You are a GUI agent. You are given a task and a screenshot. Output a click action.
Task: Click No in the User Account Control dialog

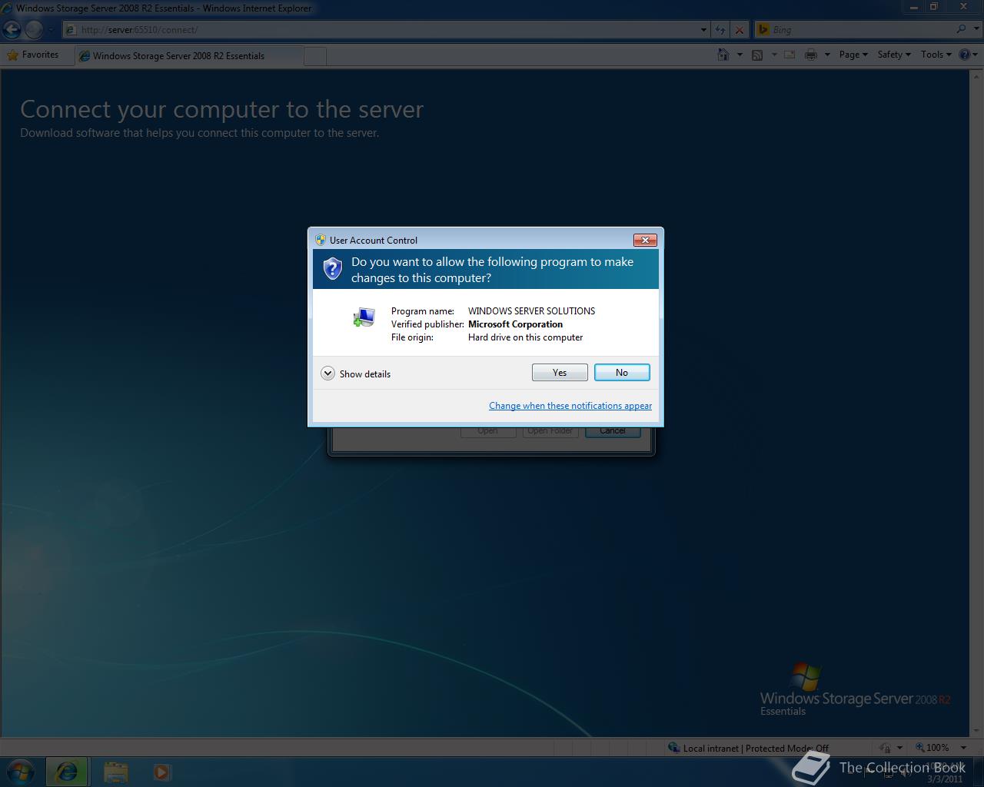click(622, 373)
